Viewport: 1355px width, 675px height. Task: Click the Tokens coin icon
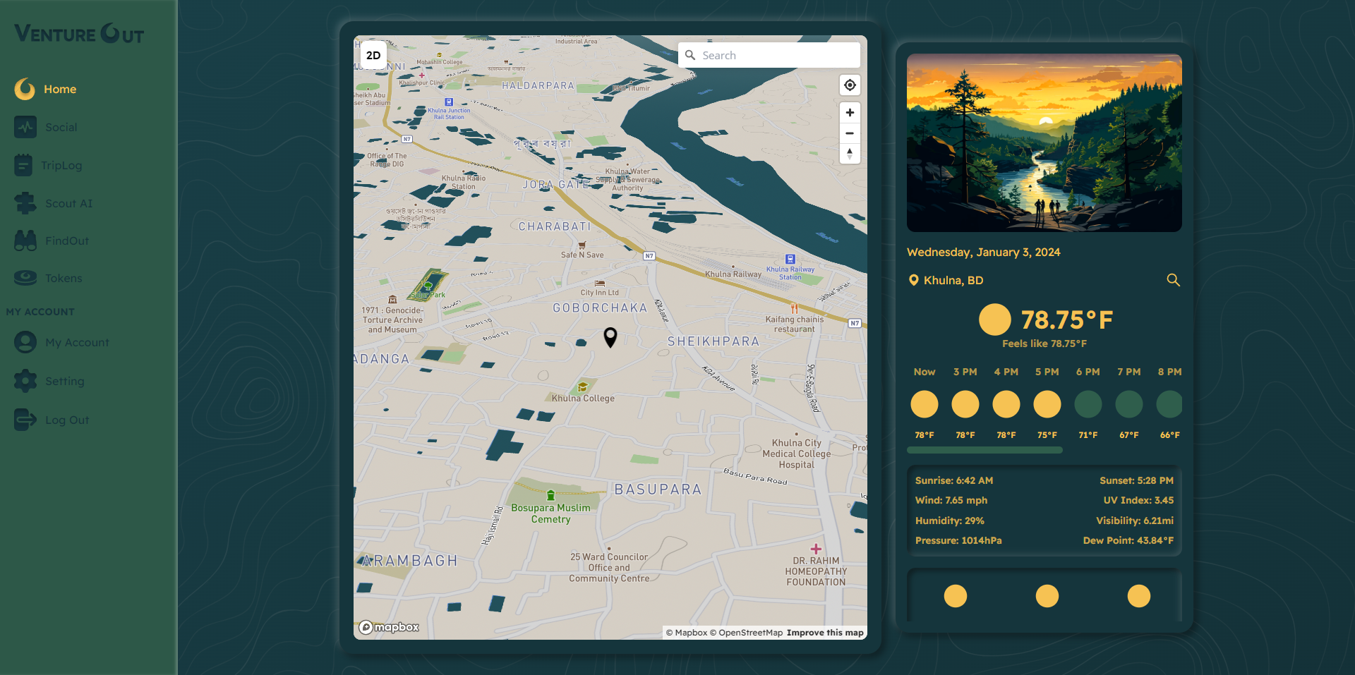25,278
